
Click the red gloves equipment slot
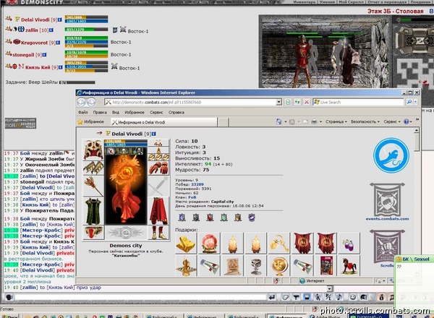click(158, 168)
